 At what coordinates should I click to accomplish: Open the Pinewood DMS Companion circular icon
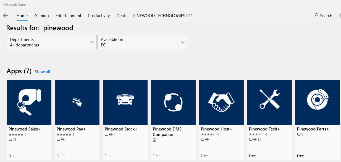(173, 102)
